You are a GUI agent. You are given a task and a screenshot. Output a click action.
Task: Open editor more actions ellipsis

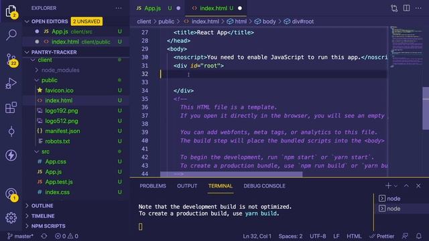pos(418,8)
